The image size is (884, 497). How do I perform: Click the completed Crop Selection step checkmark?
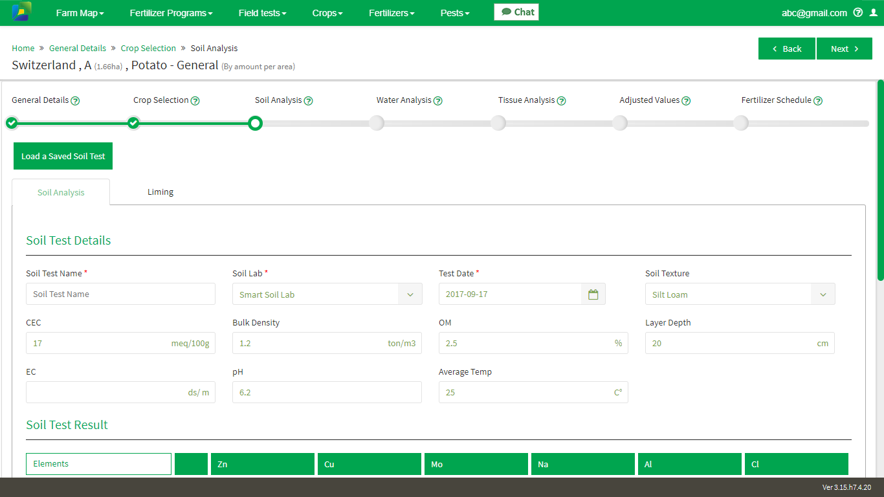pyautogui.click(x=133, y=123)
